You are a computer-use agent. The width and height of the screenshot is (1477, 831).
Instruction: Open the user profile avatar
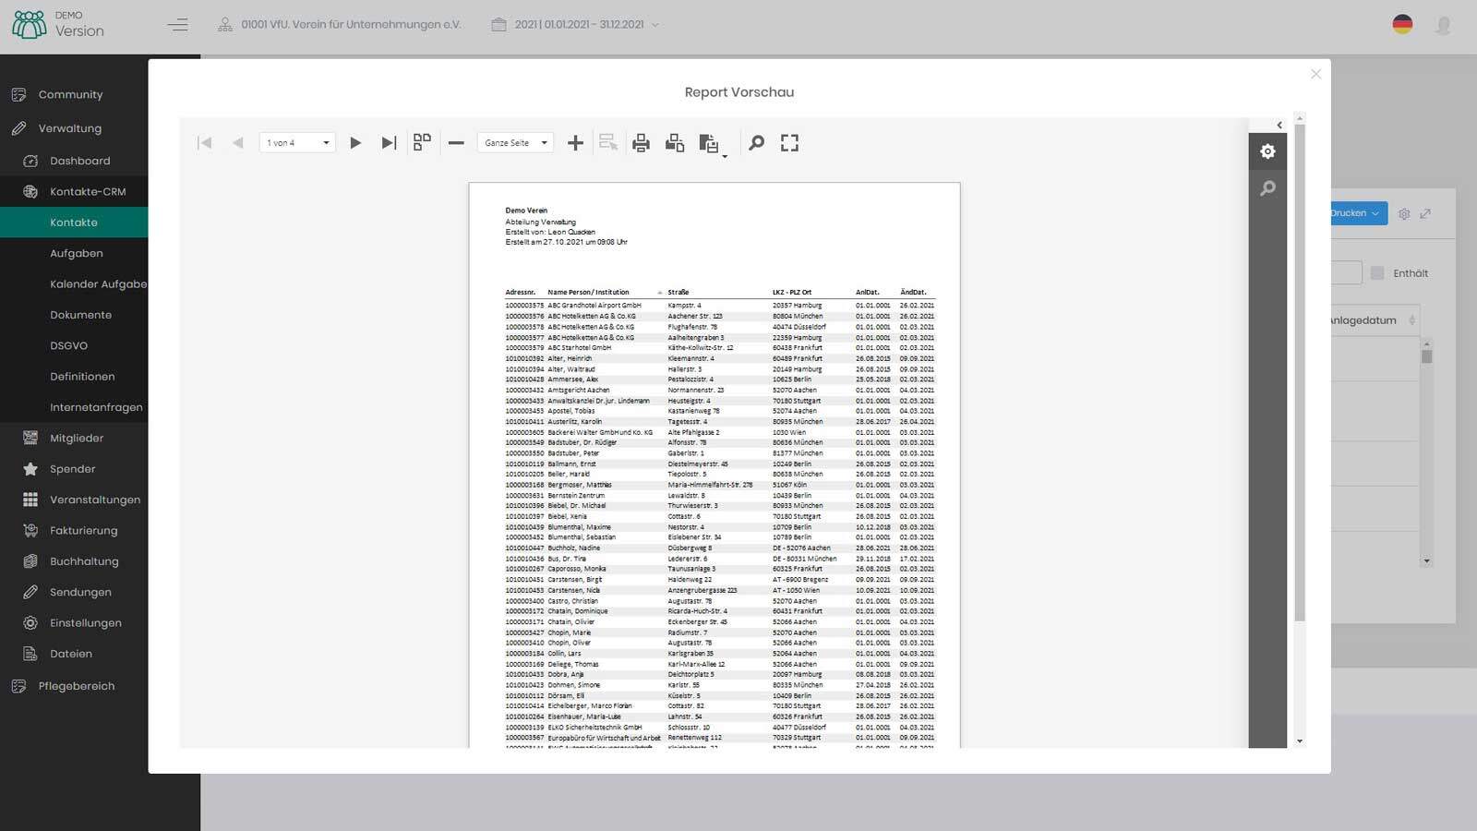(1443, 25)
